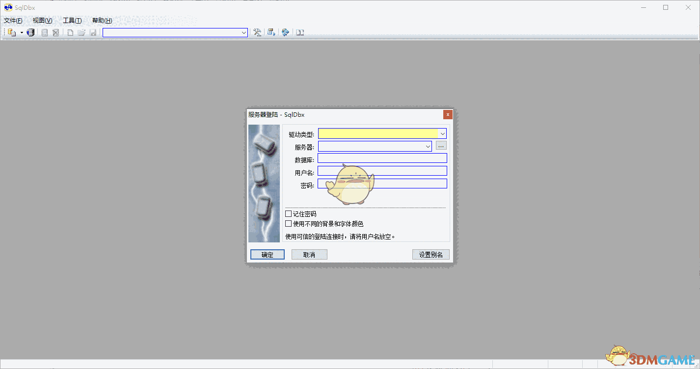This screenshot has height=369, width=700.
Task: Open an existing file from toolbar
Action: (x=81, y=32)
